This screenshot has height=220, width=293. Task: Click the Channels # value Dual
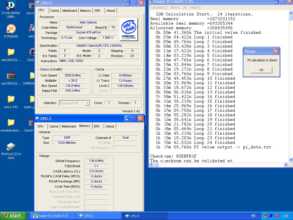pos(126,137)
